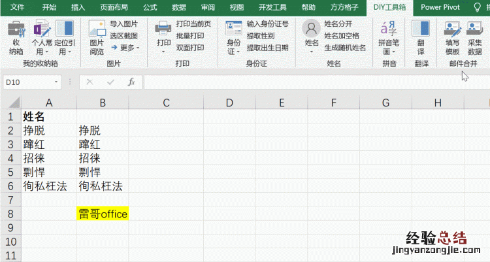The height and width of the screenshot is (262, 490).
Task: Open the 图片阅览 picture viewer
Action: [x=97, y=37]
